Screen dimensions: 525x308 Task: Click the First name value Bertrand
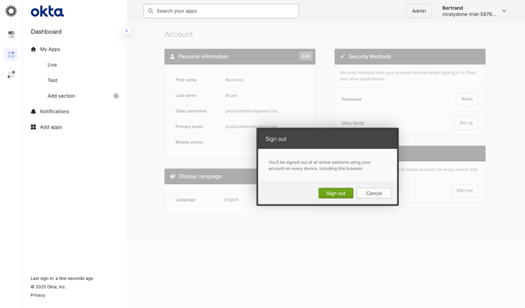point(234,80)
